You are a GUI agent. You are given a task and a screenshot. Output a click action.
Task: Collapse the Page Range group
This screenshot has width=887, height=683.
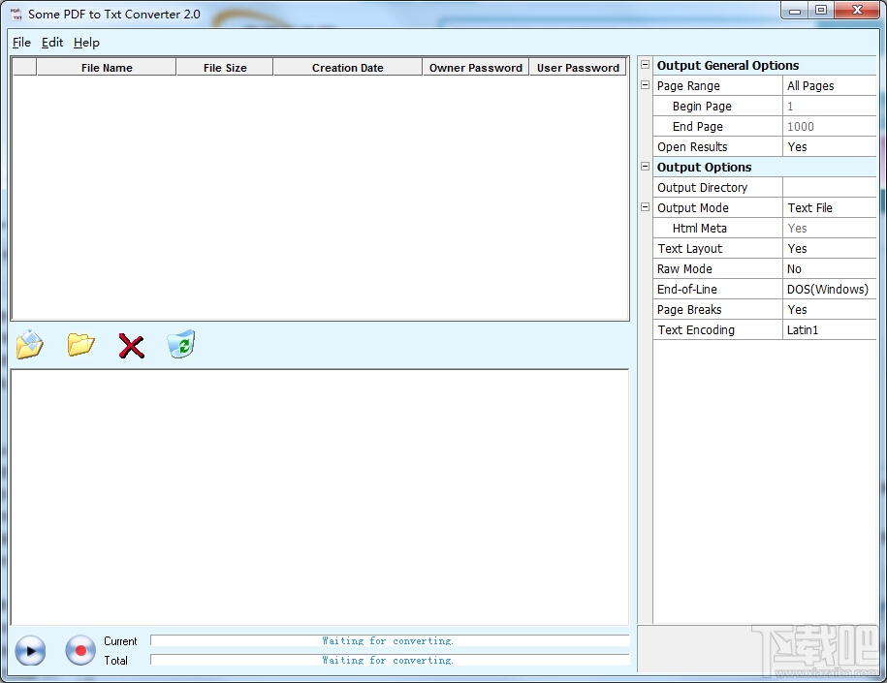pyautogui.click(x=645, y=85)
